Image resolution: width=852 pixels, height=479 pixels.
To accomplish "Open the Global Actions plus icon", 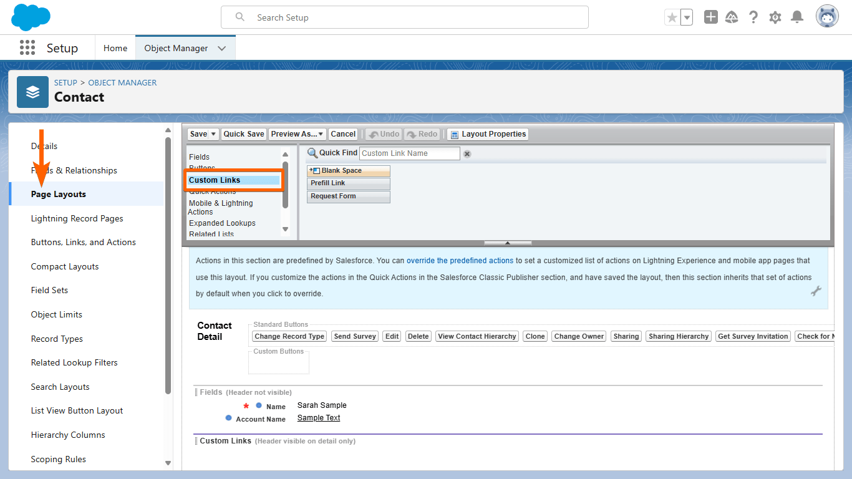I will click(710, 17).
